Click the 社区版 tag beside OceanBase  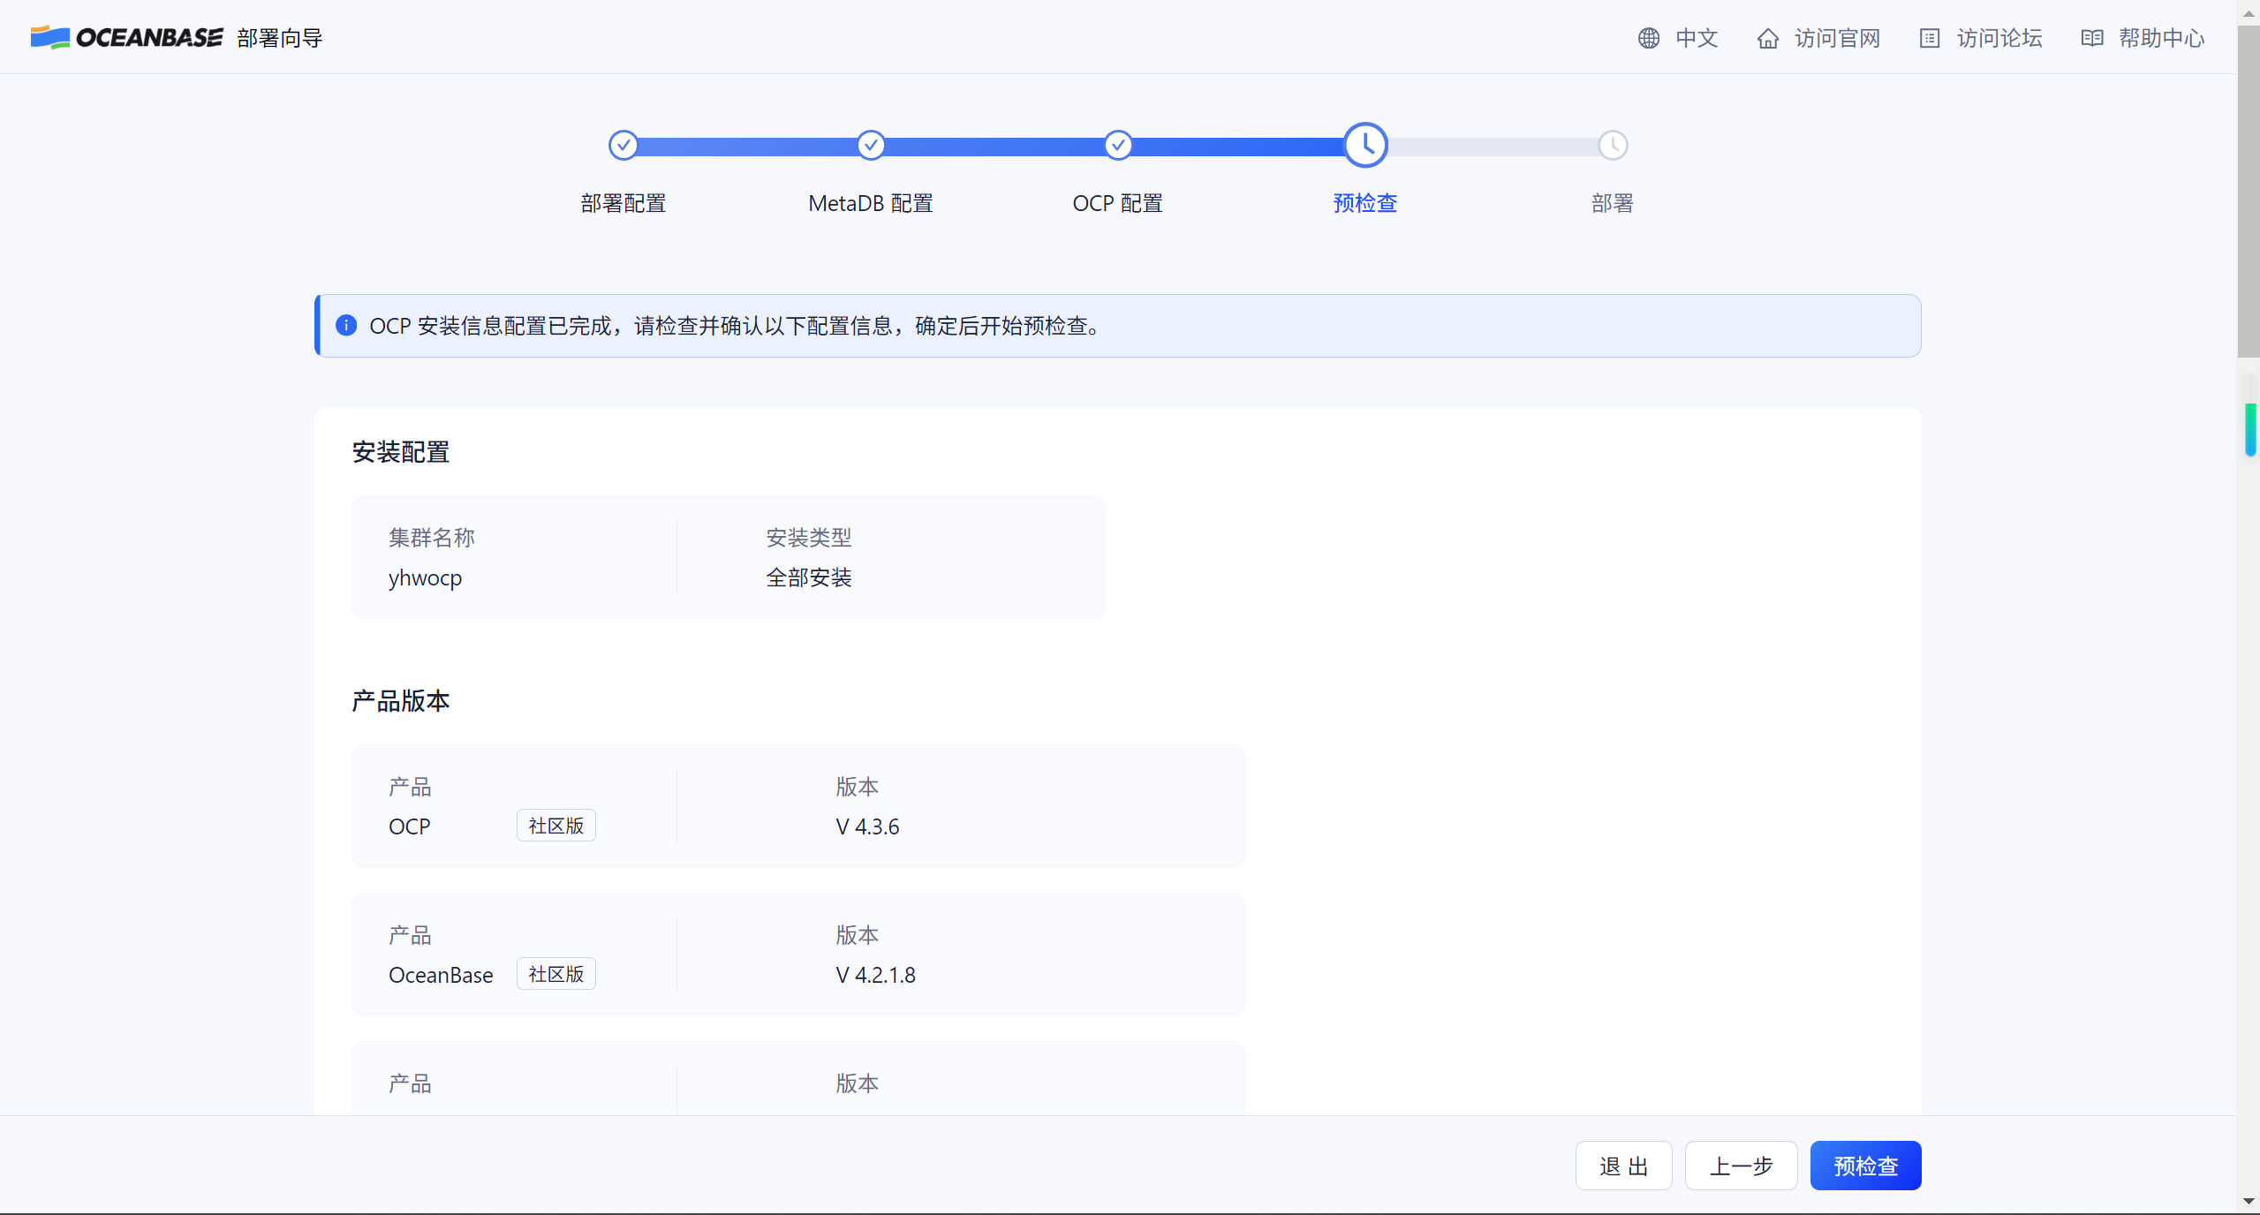556,974
